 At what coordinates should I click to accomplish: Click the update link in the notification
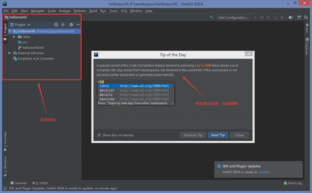[264, 172]
